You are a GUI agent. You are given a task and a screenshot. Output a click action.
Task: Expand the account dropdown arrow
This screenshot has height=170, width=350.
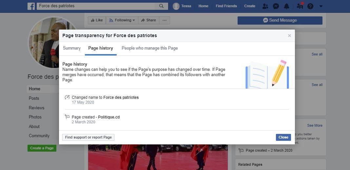[x=321, y=6]
